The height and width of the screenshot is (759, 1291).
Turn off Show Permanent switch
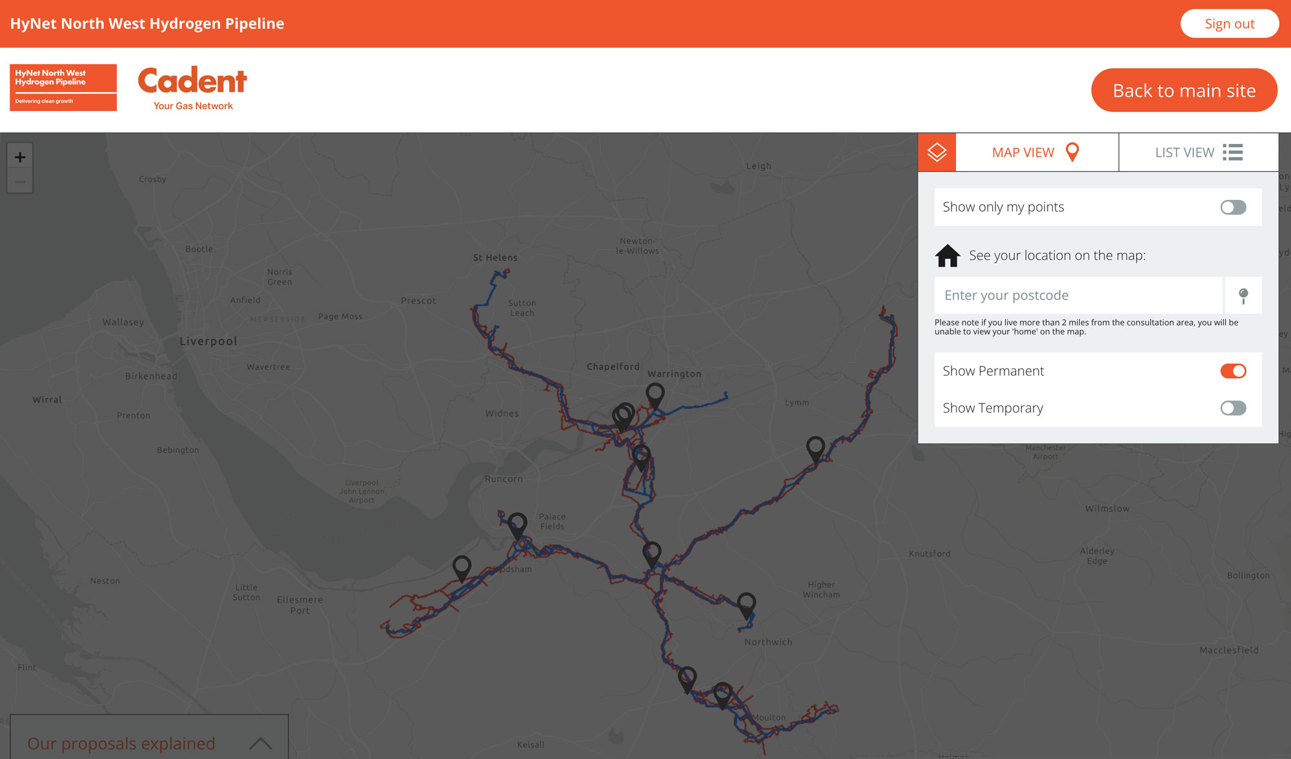point(1233,371)
